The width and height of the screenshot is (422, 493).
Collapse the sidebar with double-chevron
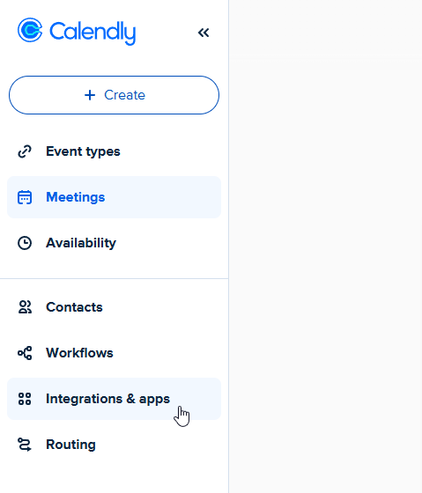(x=204, y=33)
